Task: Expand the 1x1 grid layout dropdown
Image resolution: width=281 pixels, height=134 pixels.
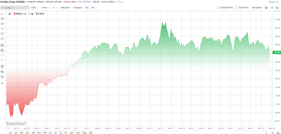Action: pos(94,8)
